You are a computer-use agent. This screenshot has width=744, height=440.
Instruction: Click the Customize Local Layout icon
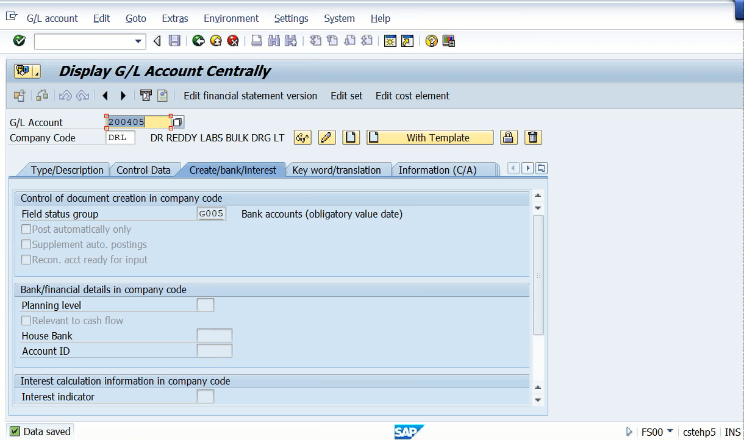coord(449,41)
